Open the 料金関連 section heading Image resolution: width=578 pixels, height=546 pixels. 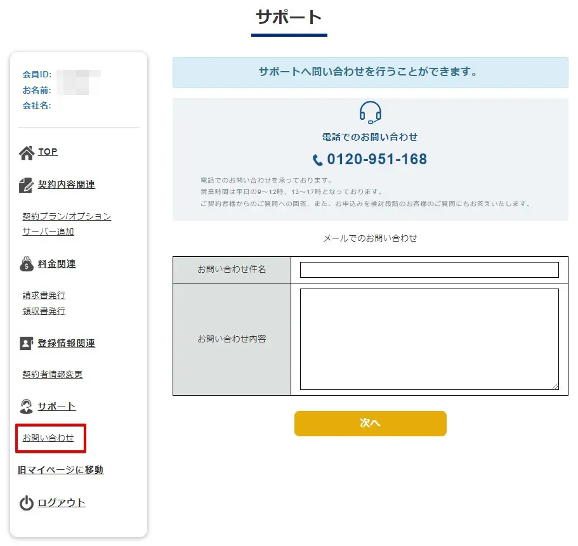tap(56, 264)
